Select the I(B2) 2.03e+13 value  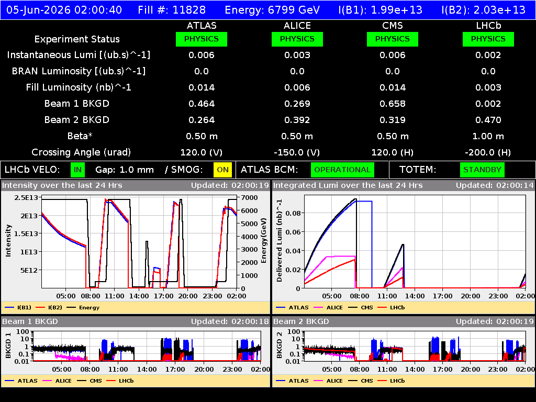[483, 9]
